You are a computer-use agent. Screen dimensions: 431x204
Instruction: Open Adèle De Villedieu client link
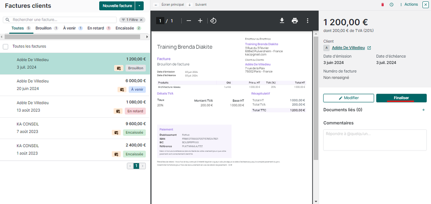tap(348, 48)
